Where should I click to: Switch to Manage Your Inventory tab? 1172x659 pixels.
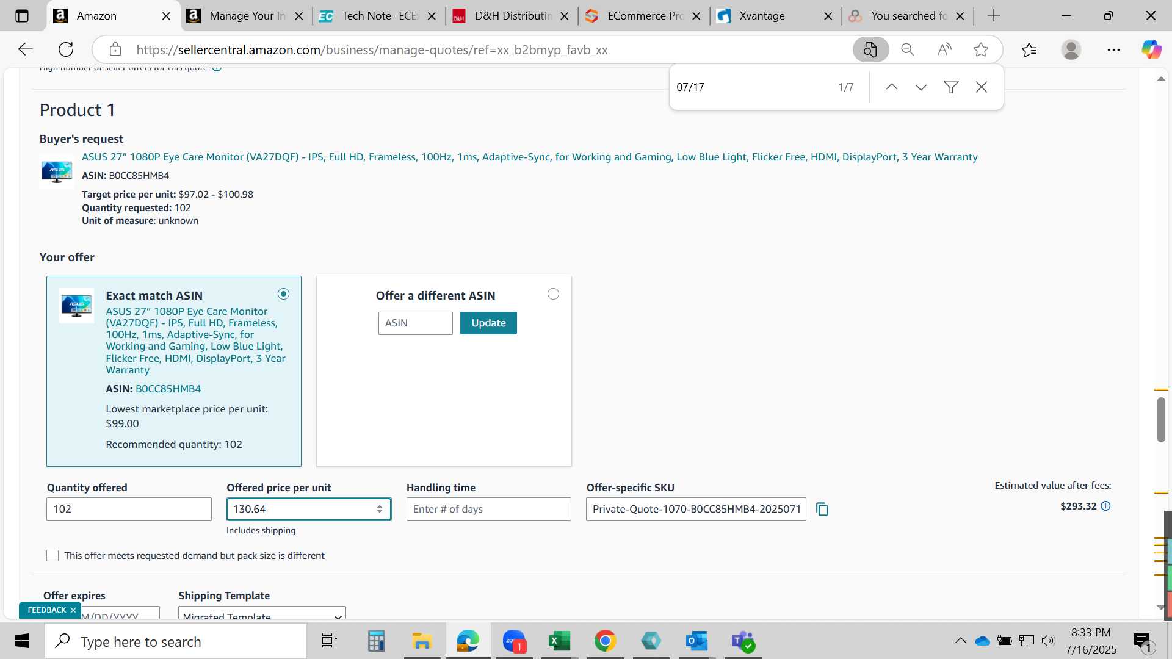click(x=247, y=16)
